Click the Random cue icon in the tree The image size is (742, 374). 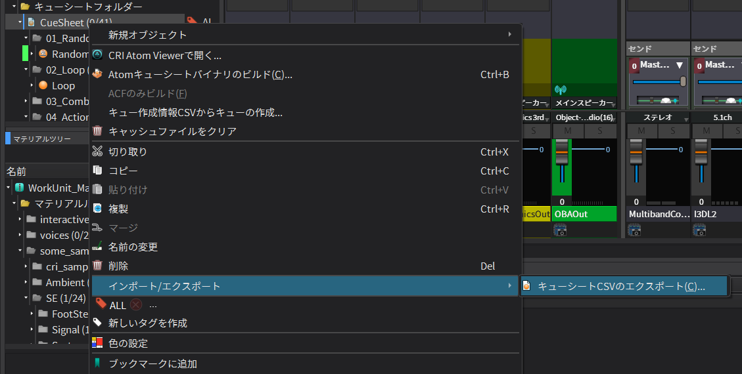tap(43, 54)
